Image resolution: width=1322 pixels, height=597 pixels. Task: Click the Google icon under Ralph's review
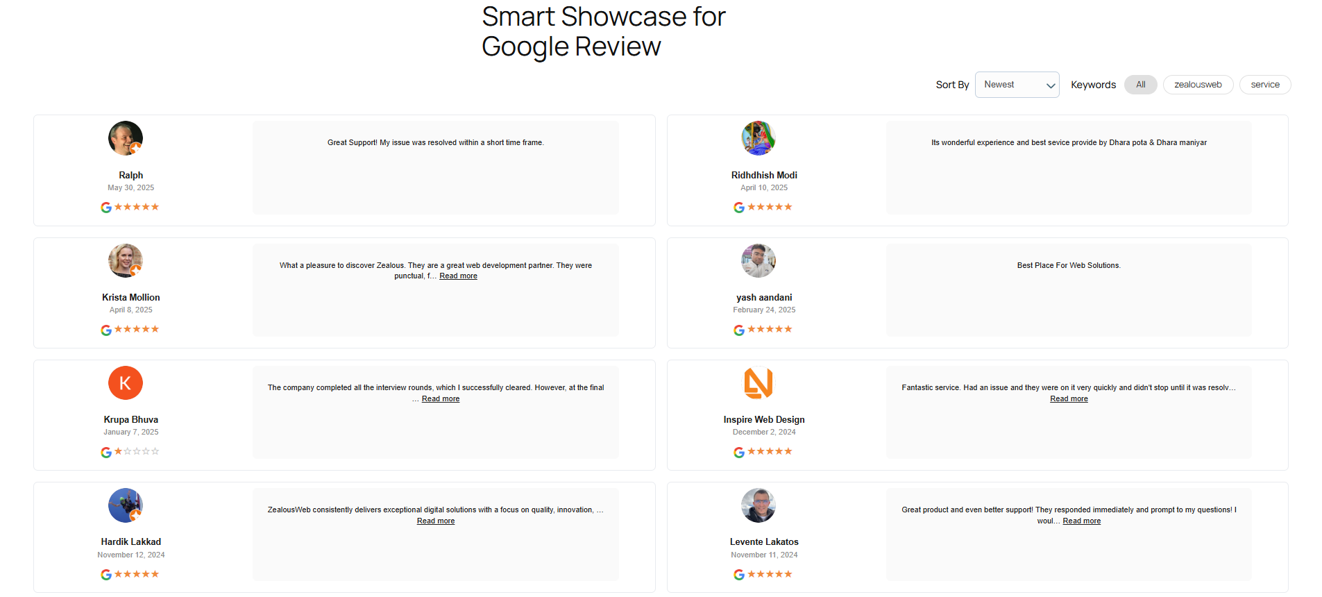coord(106,208)
